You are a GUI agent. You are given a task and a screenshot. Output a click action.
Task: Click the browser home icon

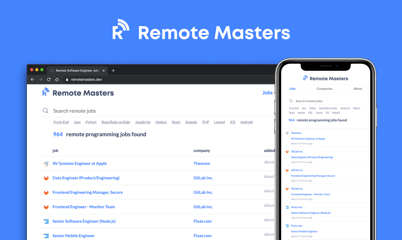(57, 80)
